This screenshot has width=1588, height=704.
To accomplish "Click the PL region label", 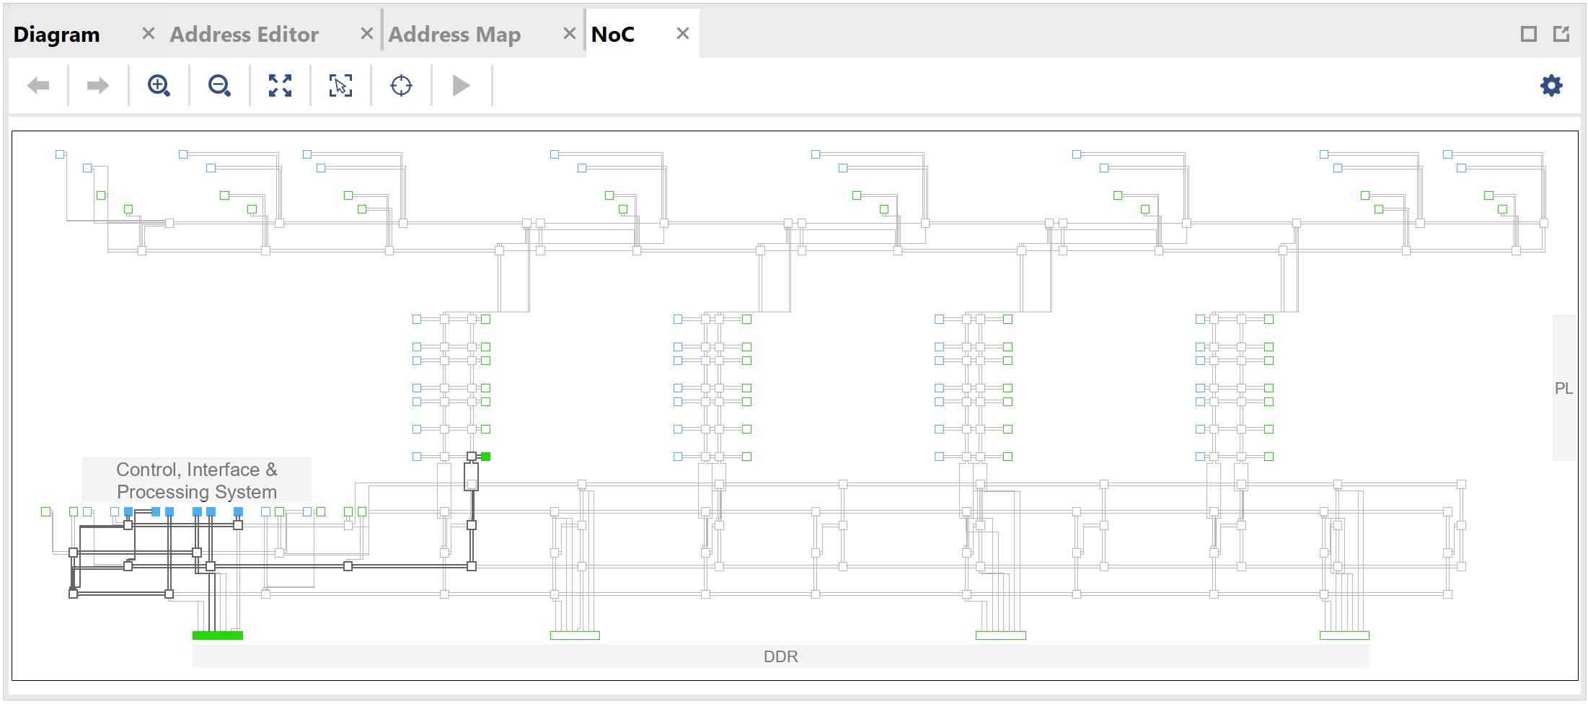I will click(1563, 388).
